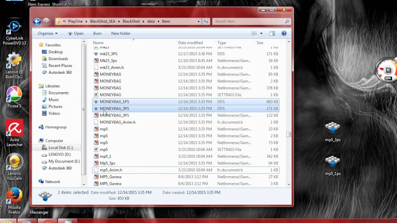Select Computer in the navigation pane
Viewport: 397px width, 223px height.
click(x=54, y=141)
